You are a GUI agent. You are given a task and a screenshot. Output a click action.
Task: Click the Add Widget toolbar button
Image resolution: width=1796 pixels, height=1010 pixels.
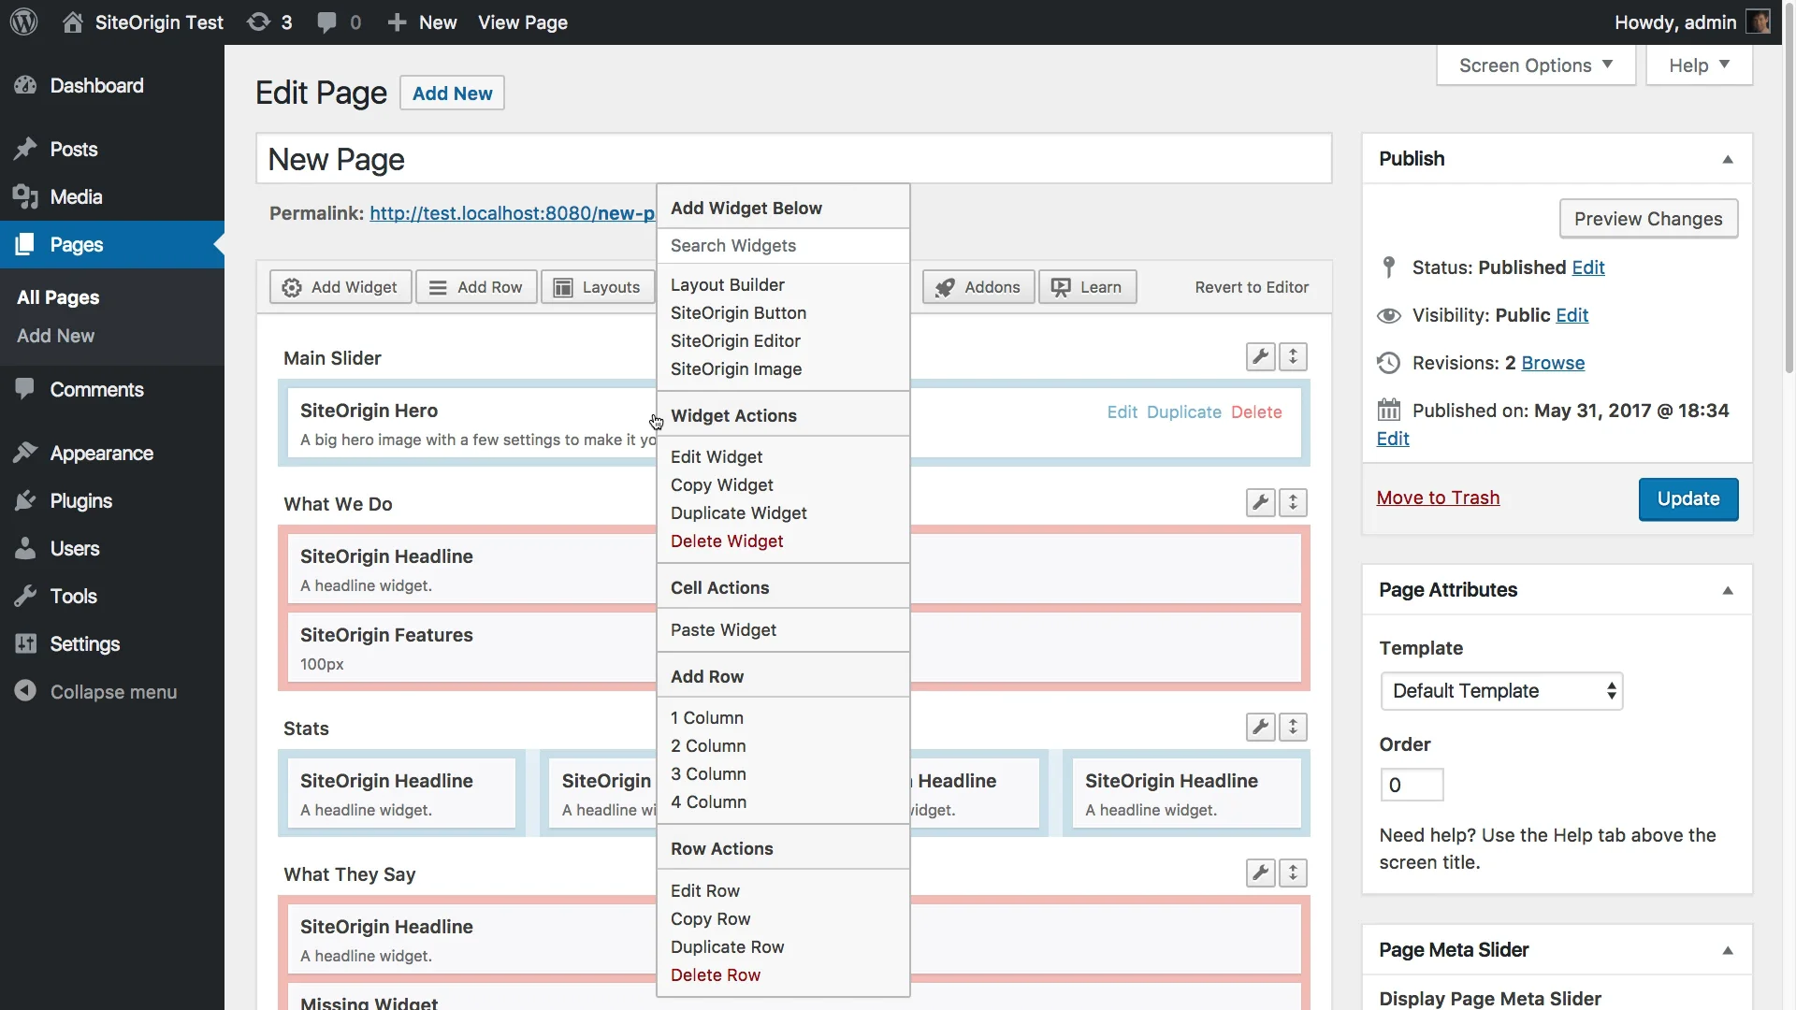tap(340, 287)
